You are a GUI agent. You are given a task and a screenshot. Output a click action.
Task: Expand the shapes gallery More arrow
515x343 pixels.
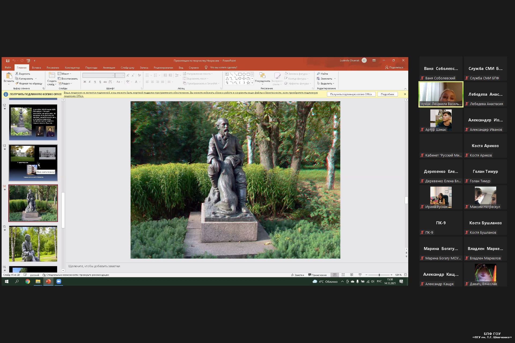[x=252, y=83]
